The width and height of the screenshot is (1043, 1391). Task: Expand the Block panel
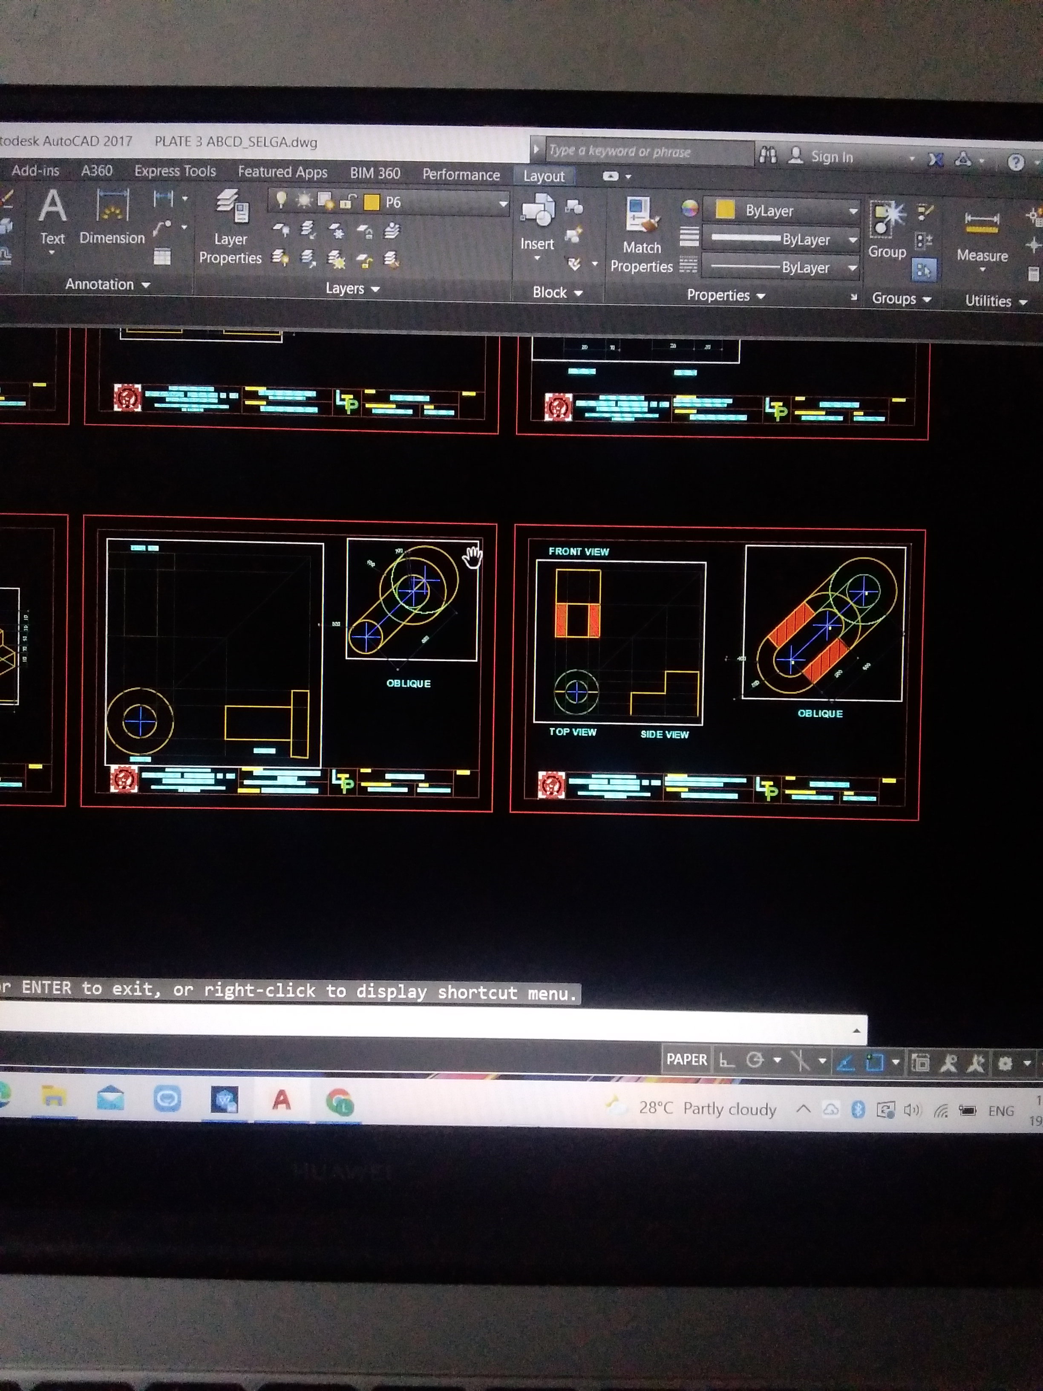pos(558,292)
